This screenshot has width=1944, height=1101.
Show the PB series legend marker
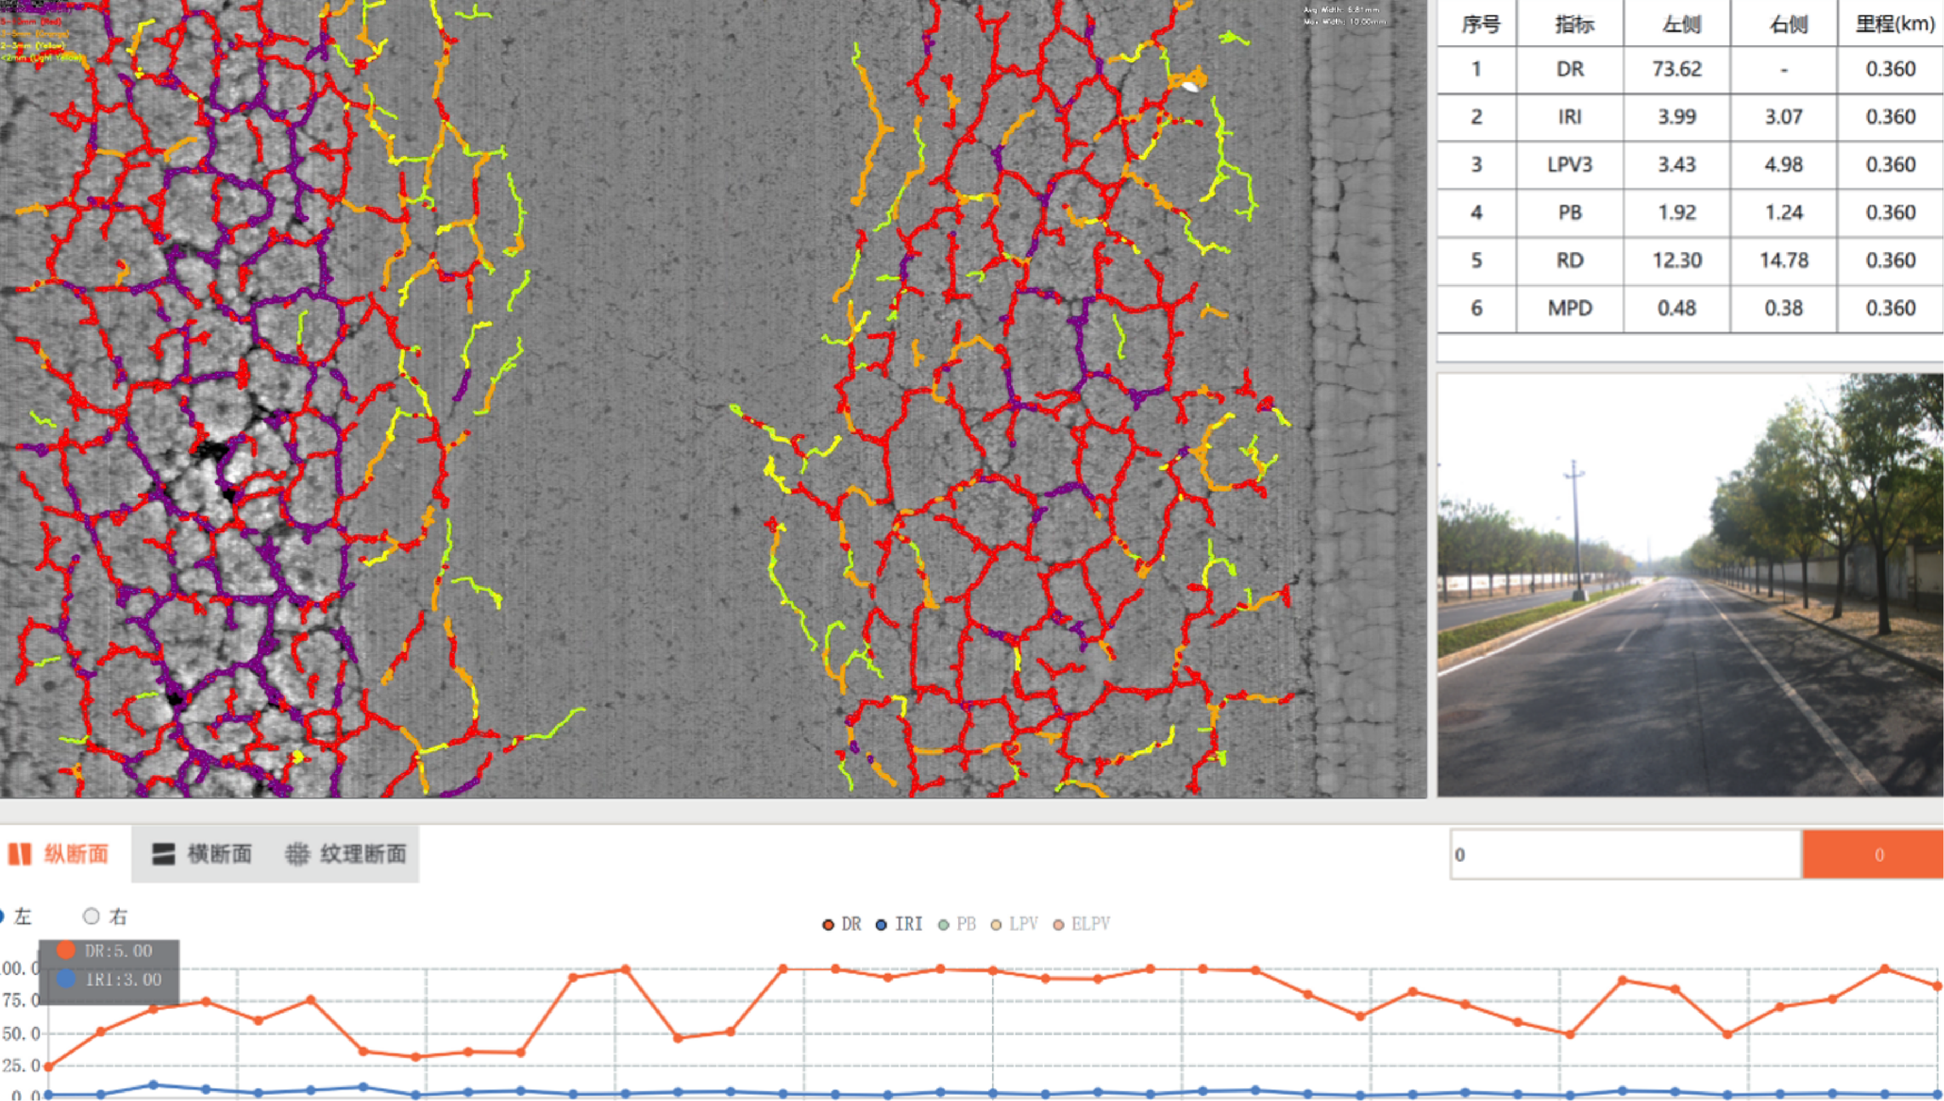pyautogui.click(x=943, y=925)
